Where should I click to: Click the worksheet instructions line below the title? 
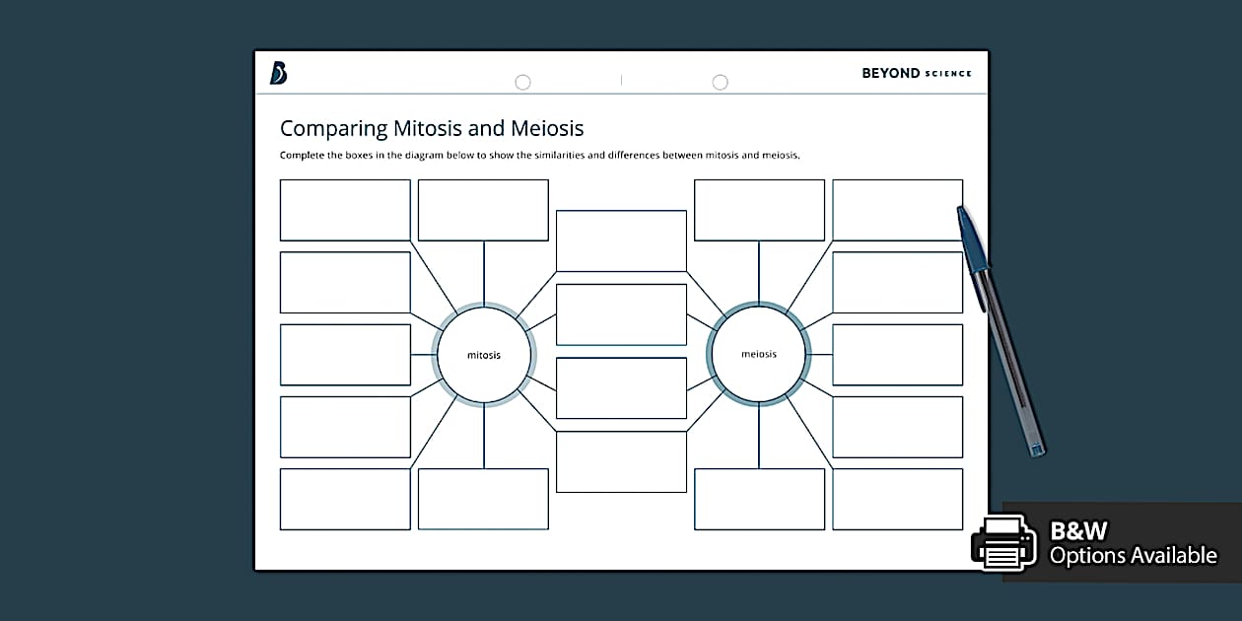(x=540, y=155)
